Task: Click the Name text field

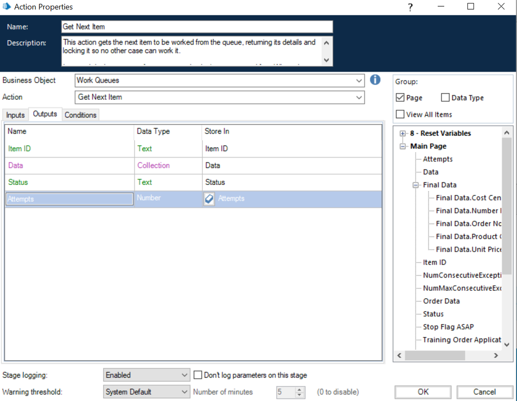Action: tap(197, 27)
